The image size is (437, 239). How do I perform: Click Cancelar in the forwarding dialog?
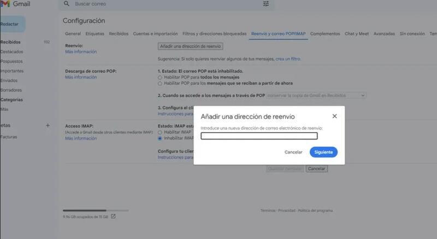coord(293,152)
